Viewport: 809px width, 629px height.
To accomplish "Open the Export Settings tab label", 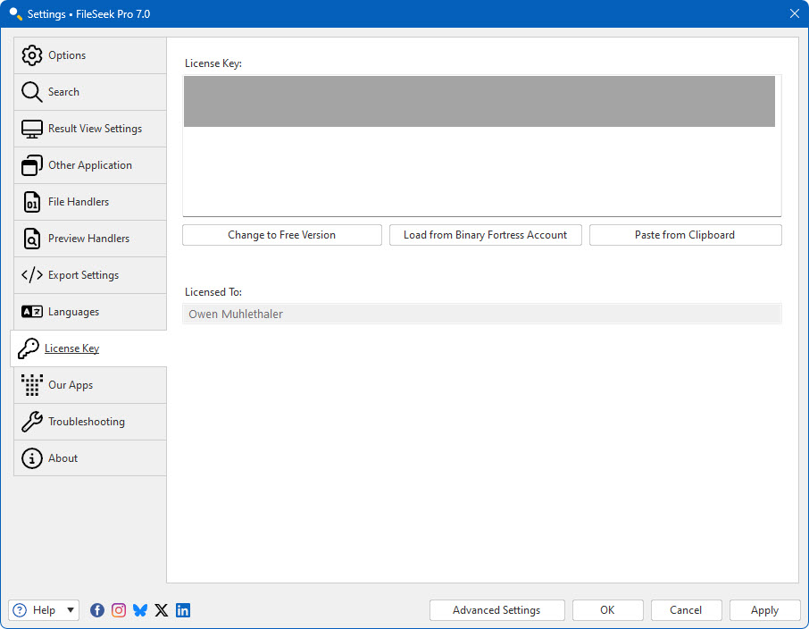I will pyautogui.click(x=84, y=275).
